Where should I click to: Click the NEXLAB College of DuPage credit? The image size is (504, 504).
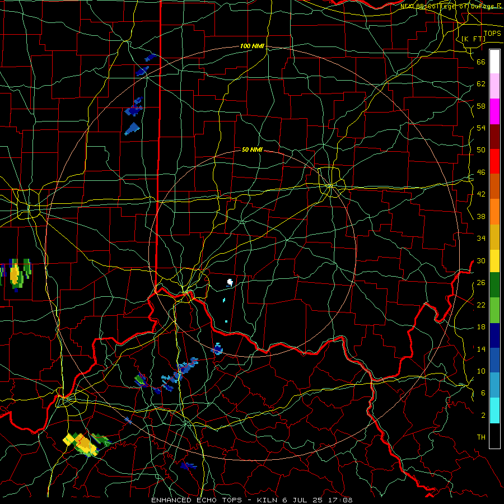point(451,6)
